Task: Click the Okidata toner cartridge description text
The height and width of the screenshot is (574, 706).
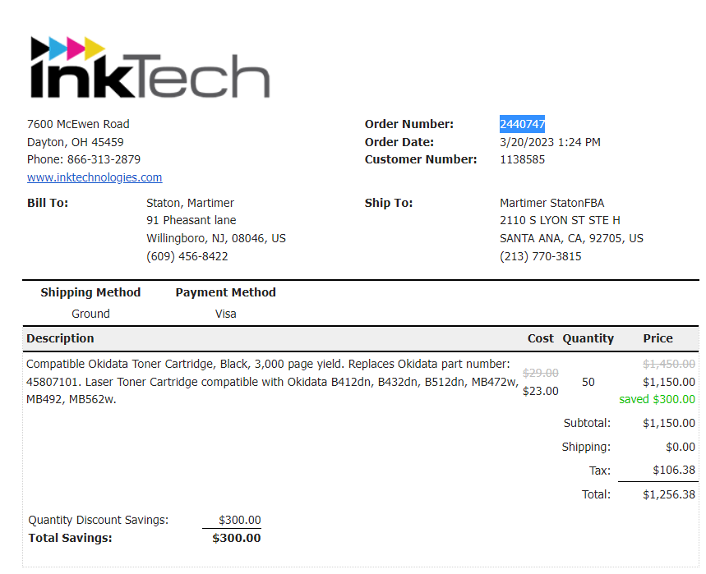Action: (272, 382)
